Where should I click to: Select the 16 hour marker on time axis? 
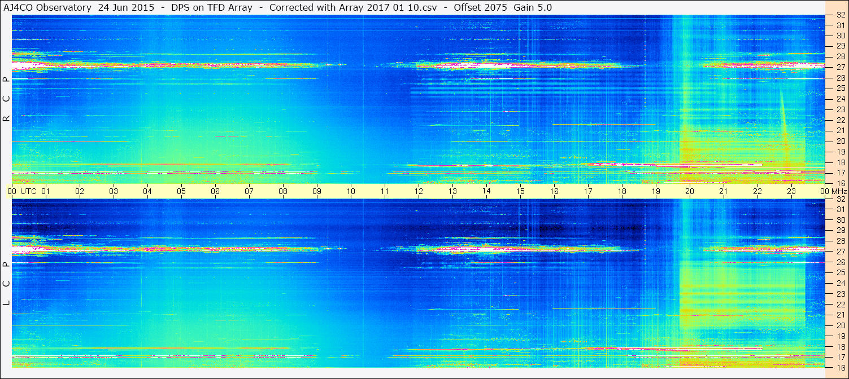(x=554, y=191)
